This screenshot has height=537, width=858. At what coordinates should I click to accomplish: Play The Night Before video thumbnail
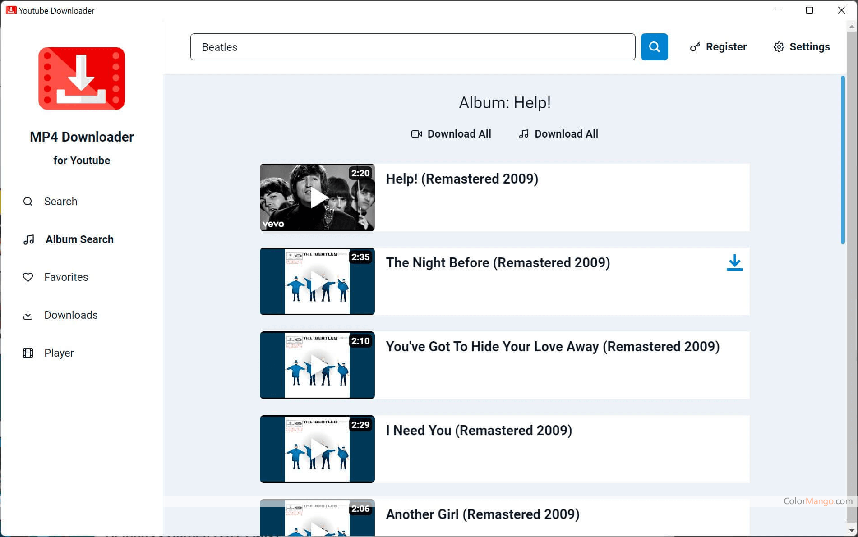tap(317, 281)
